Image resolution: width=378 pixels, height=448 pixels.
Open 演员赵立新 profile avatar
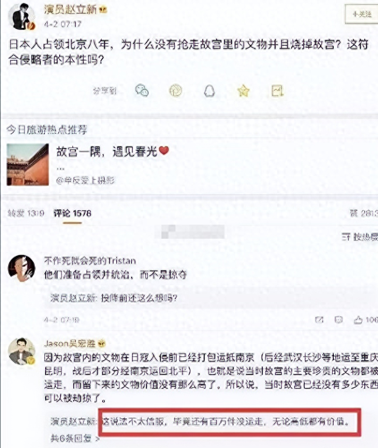21,17
